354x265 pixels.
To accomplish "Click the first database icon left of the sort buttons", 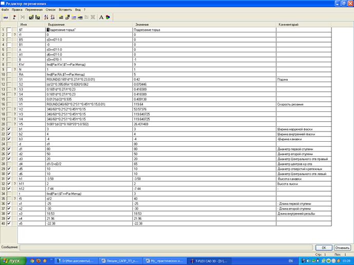I will pyautogui.click(x=31, y=17).
